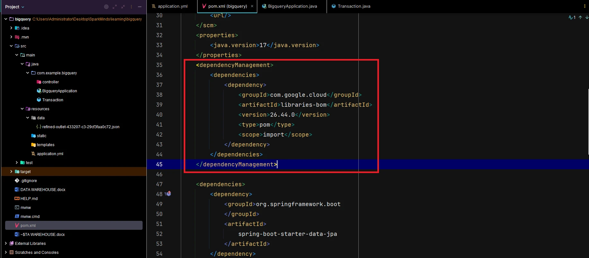Place cursor on version 26.44.0 line
This screenshot has height=258, width=589.
click(282, 115)
